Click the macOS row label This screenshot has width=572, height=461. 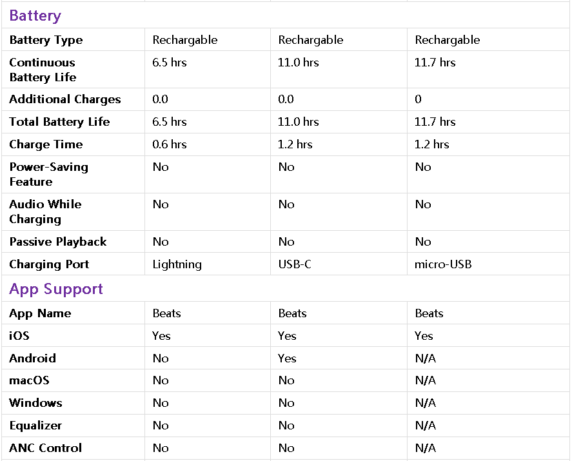point(29,380)
